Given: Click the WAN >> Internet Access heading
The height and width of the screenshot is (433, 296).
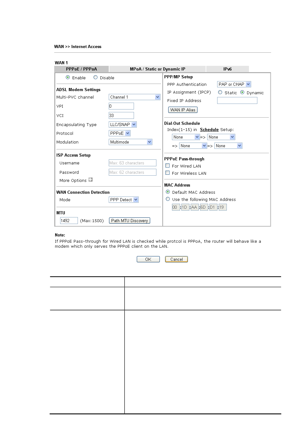Looking at the screenshot, I should 78,46.
